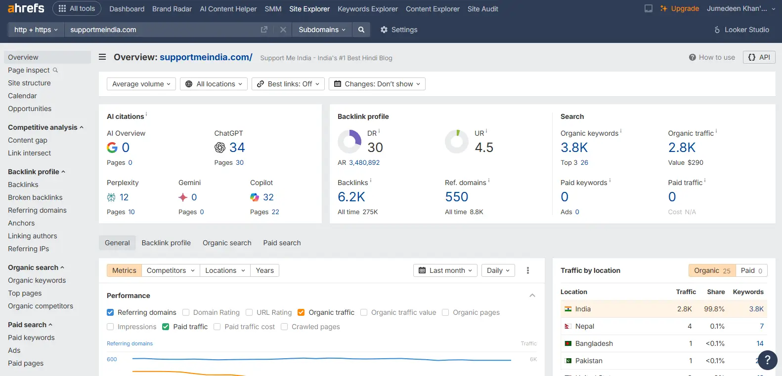Open the http + https protocol dropdown
Image resolution: width=782 pixels, height=376 pixels.
coord(36,30)
